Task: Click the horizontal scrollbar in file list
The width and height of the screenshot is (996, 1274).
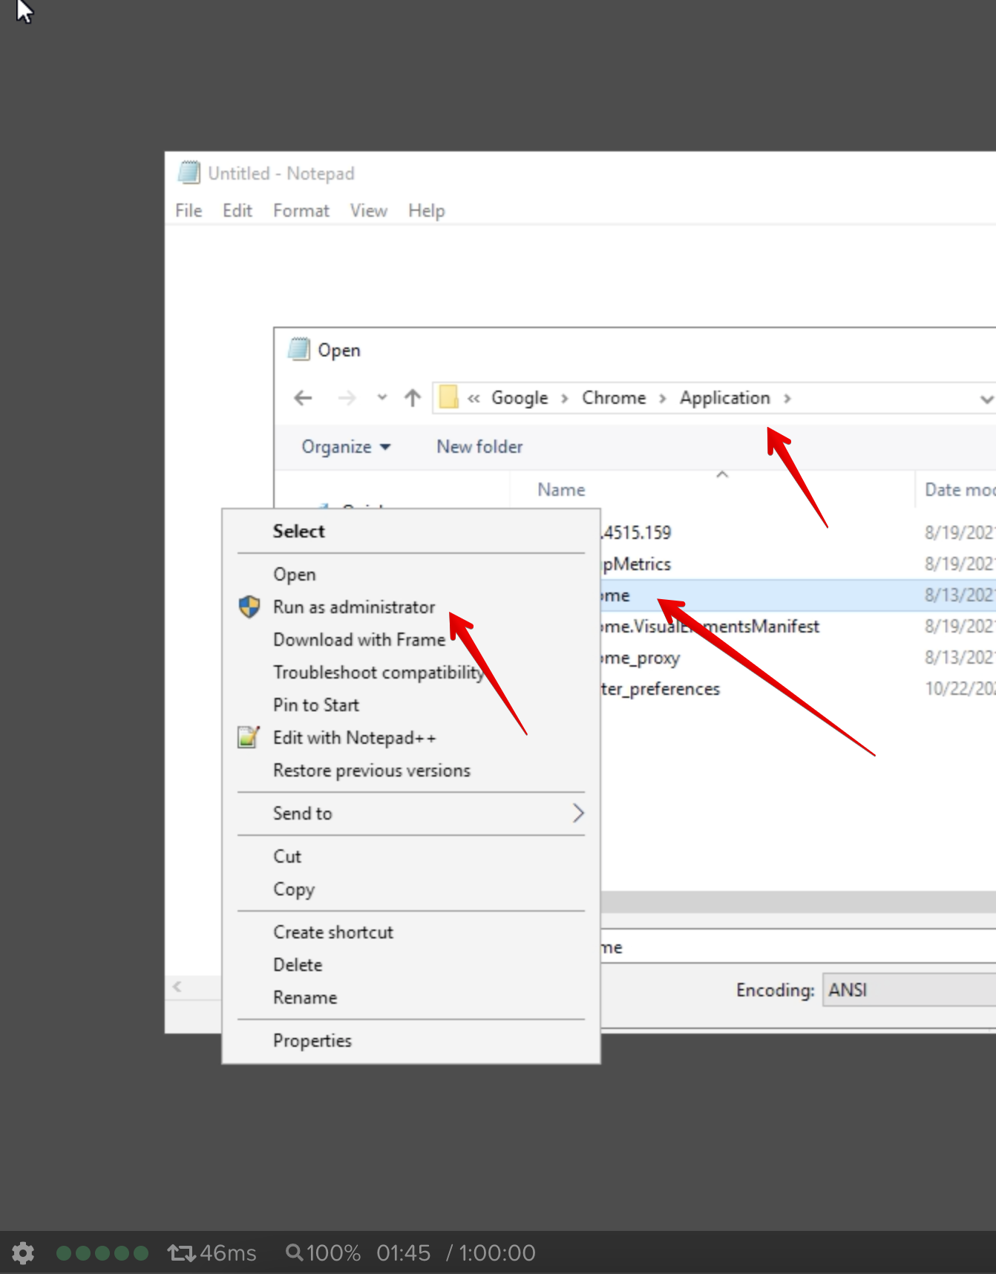Action: pos(794,902)
